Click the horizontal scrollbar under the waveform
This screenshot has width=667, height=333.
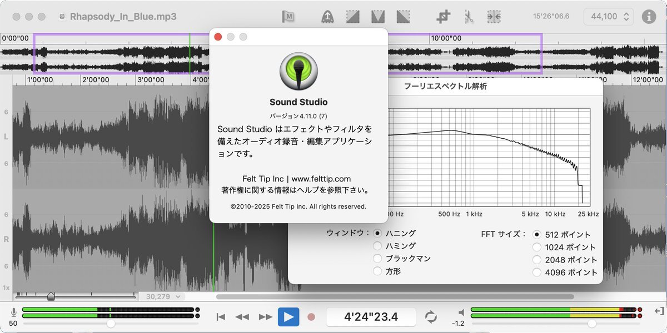395,297
